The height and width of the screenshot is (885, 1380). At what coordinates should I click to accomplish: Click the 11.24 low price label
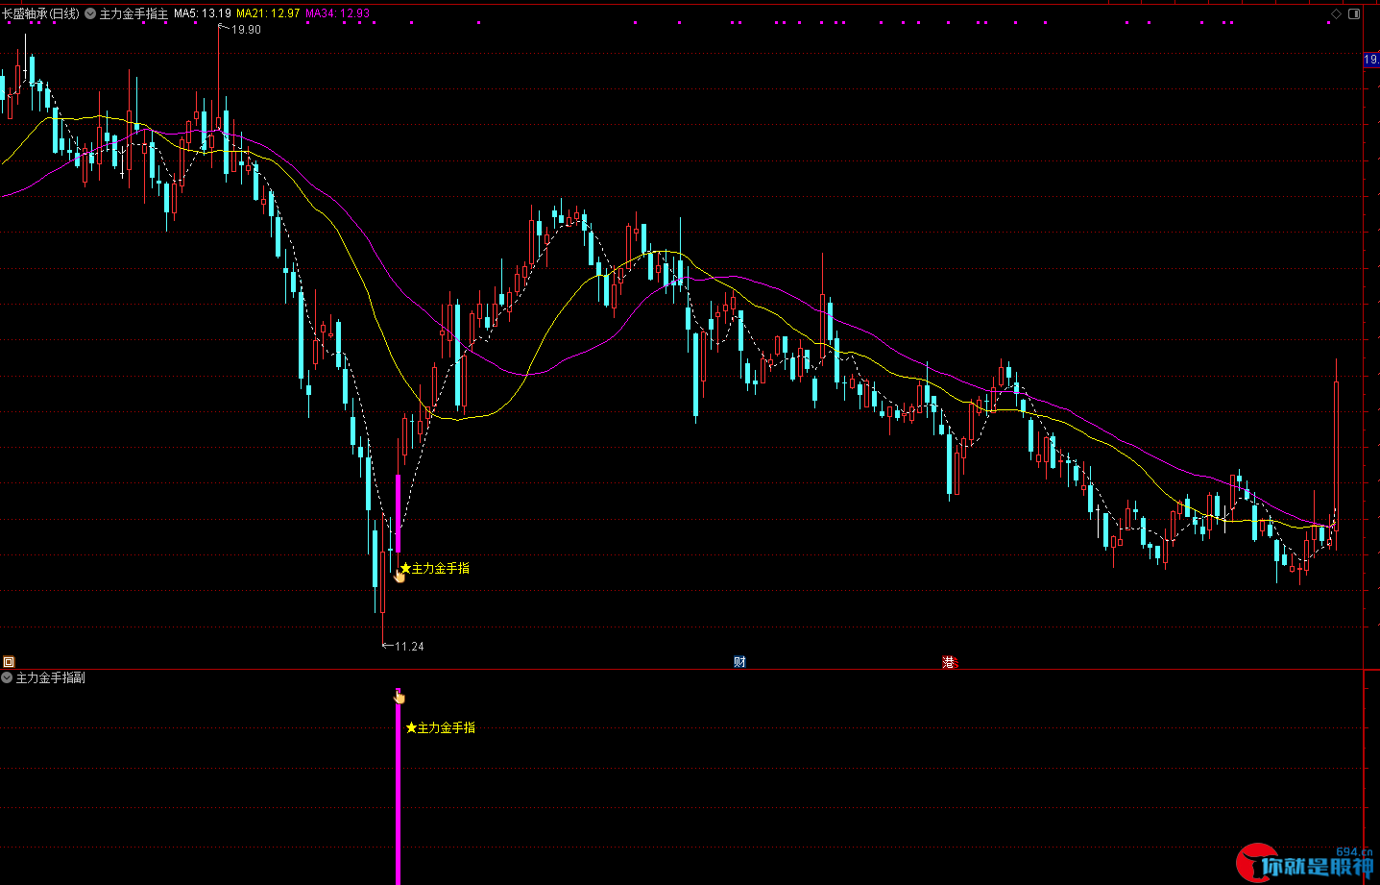pyautogui.click(x=409, y=647)
